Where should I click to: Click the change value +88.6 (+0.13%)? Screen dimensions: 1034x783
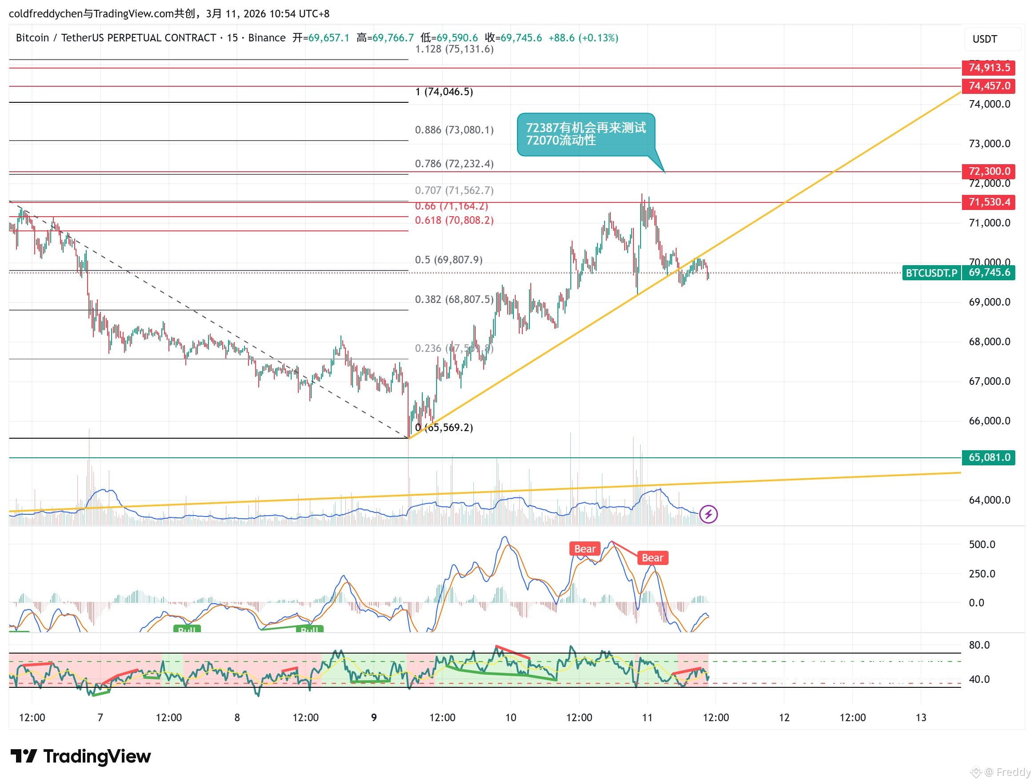[583, 38]
